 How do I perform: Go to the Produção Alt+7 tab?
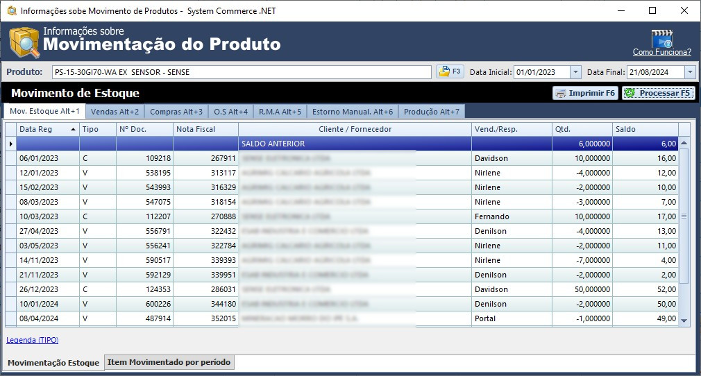coord(431,112)
